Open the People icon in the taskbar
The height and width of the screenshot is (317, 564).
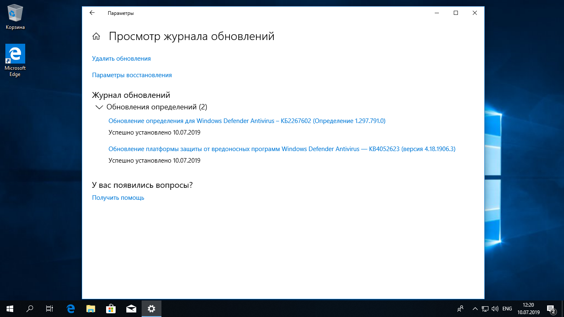461,308
